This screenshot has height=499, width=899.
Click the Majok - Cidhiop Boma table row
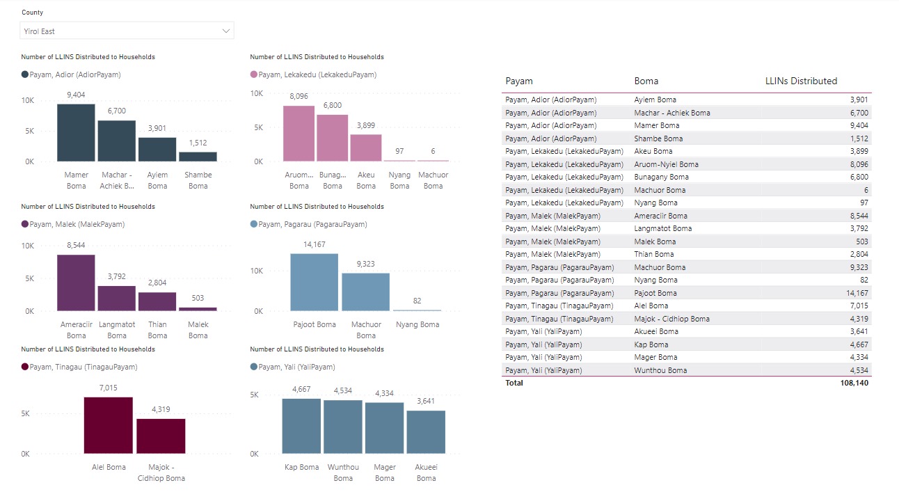click(685, 319)
